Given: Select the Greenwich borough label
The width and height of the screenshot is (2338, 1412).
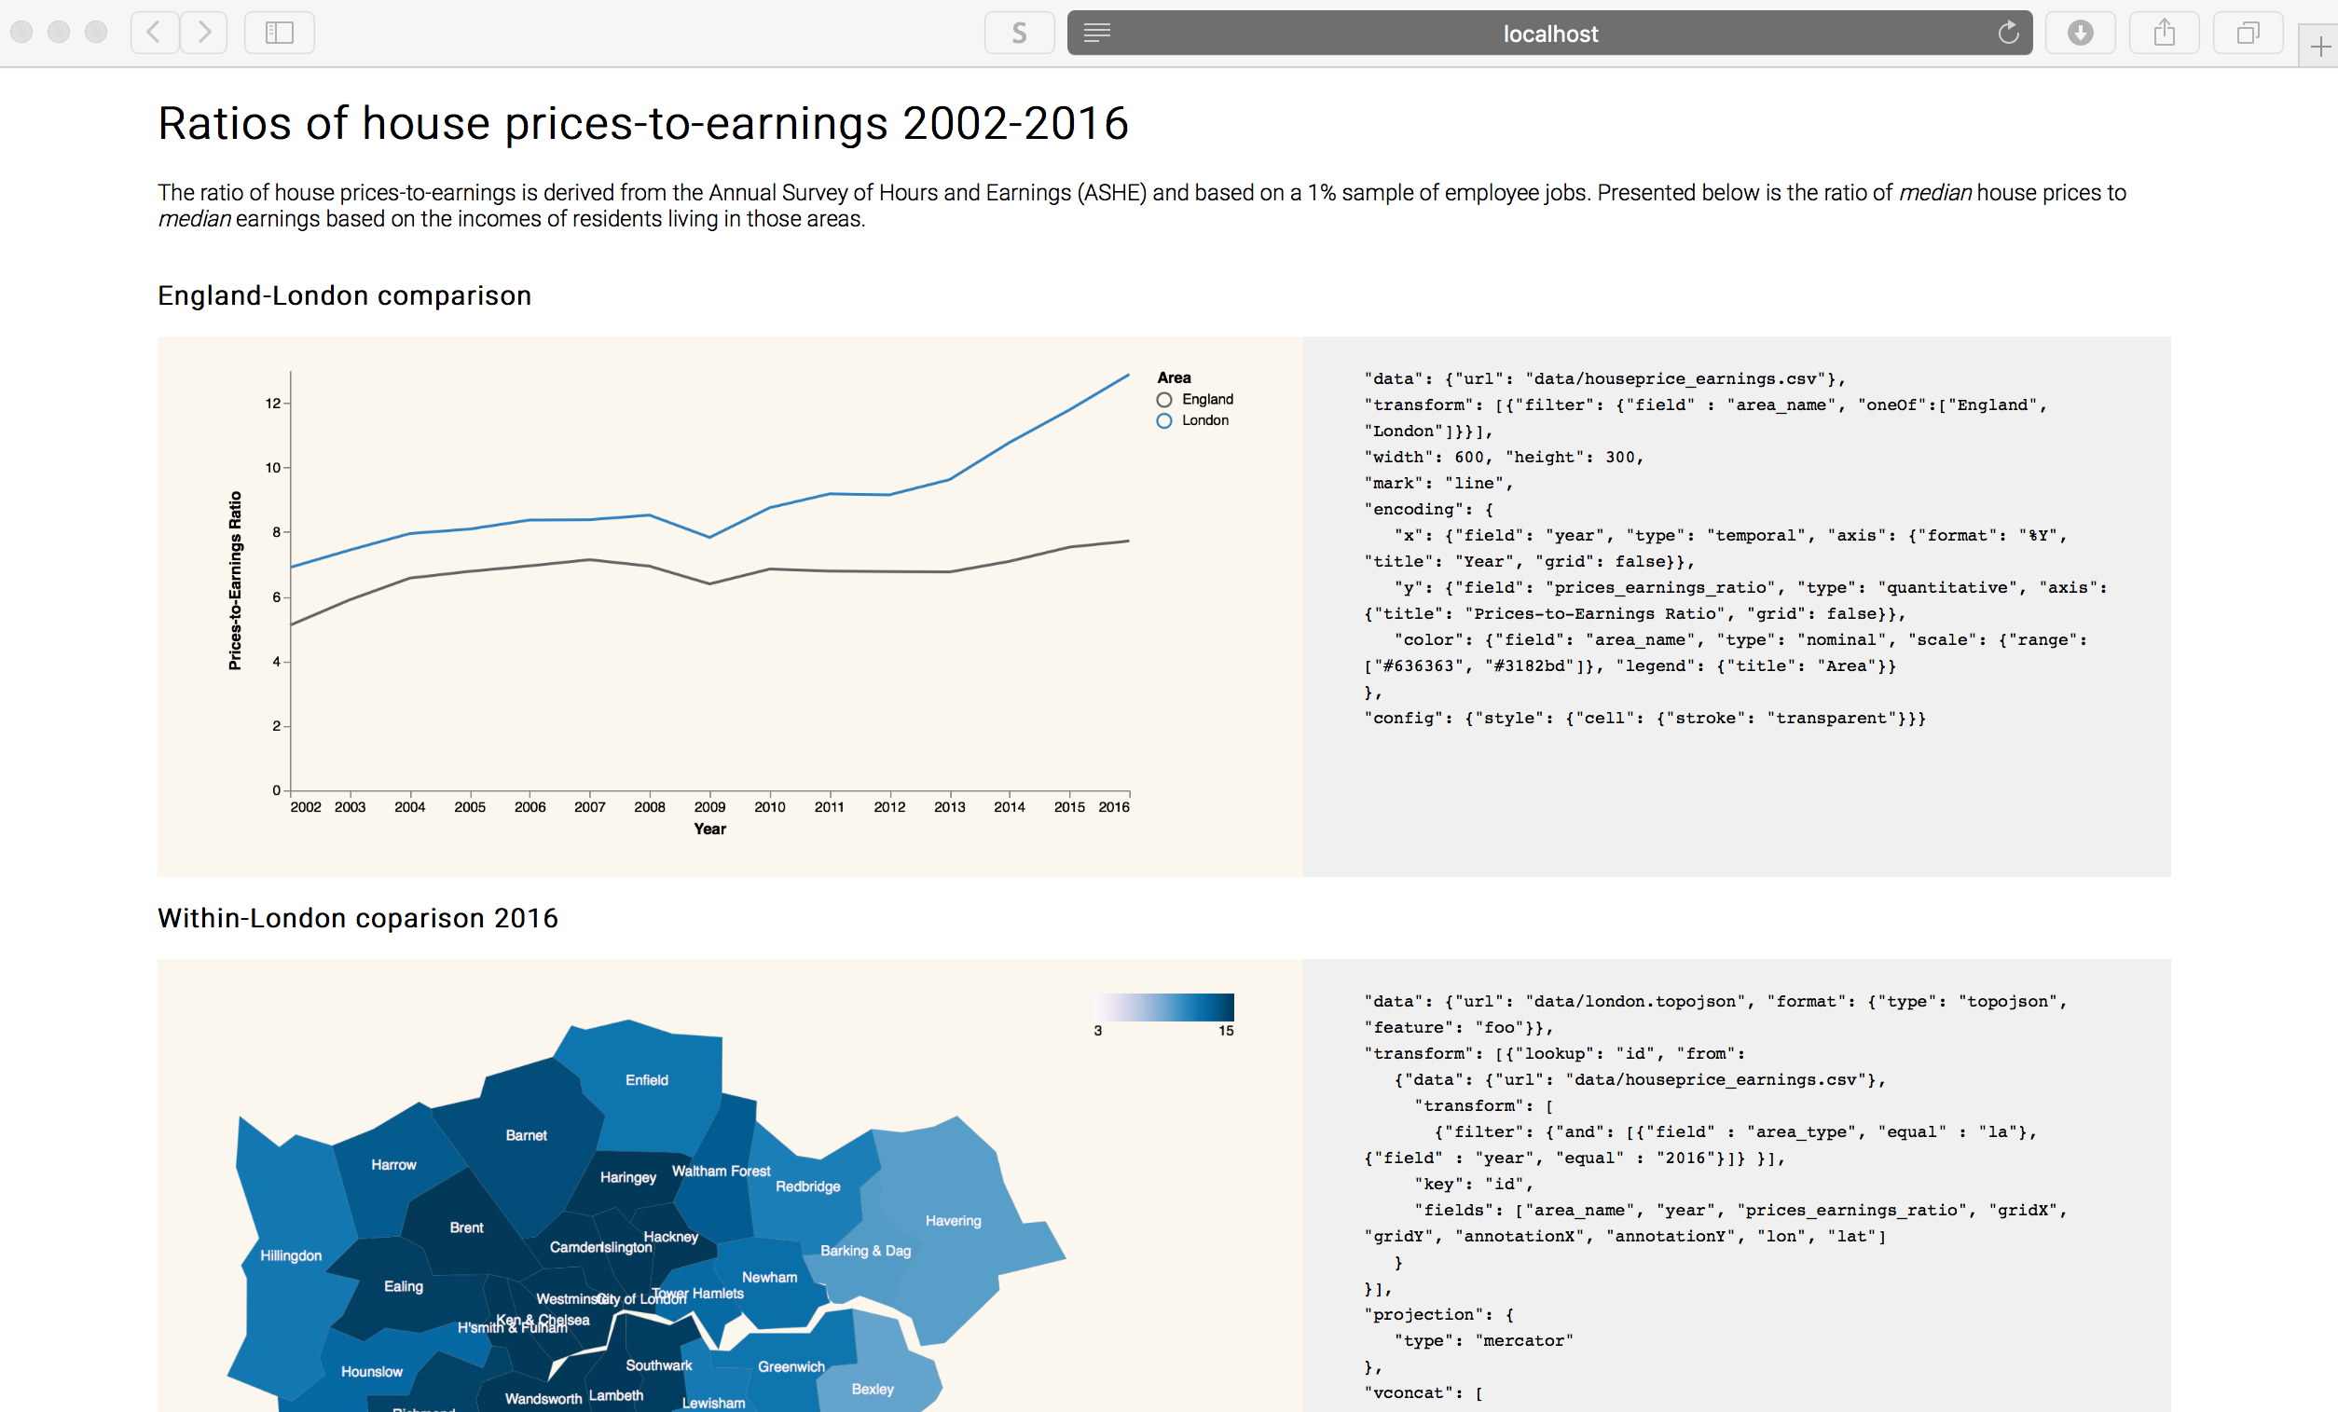Looking at the screenshot, I should coord(791,1366).
